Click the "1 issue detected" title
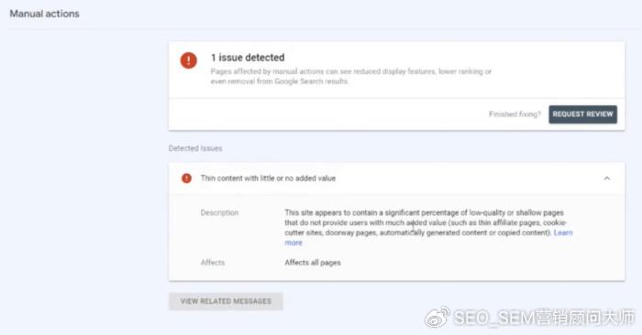 tap(248, 58)
